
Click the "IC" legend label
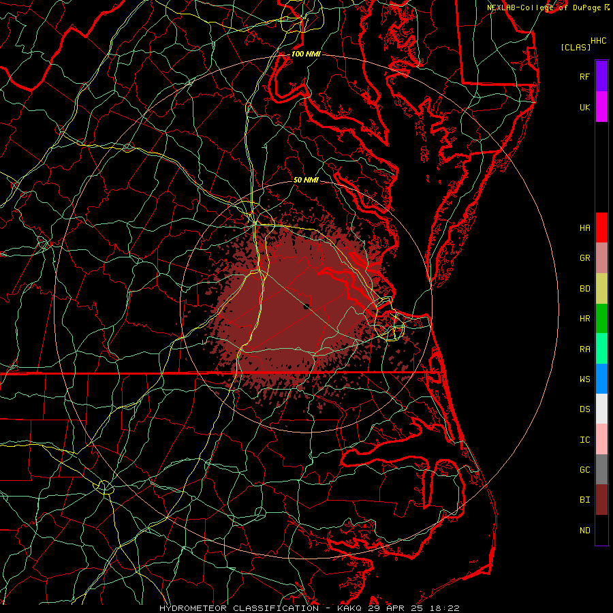click(584, 440)
